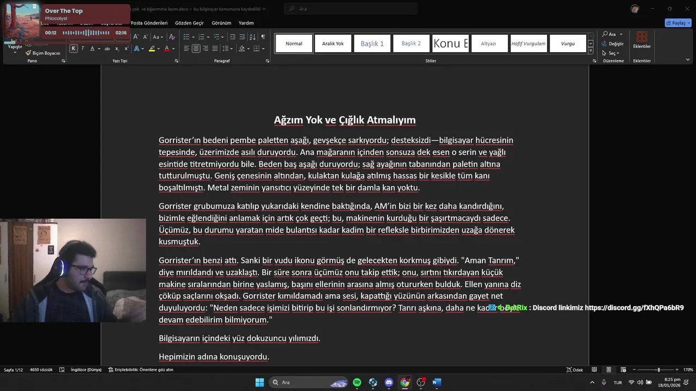Viewport: 696px width, 391px height.
Task: Expand the styles gallery (more arrow)
Action: pyautogui.click(x=591, y=51)
